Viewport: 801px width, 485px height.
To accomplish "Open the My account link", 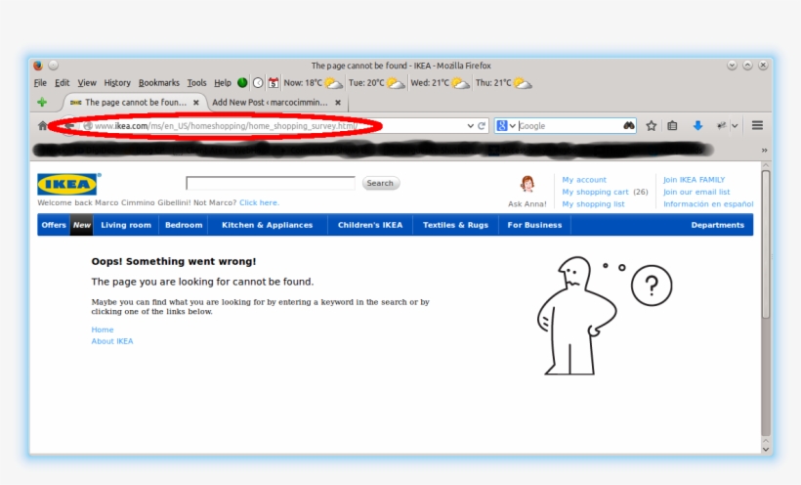I will (x=584, y=180).
